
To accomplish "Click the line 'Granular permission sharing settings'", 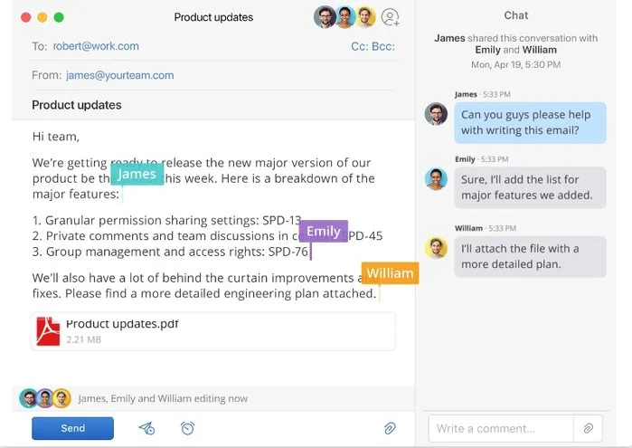I will click(166, 220).
